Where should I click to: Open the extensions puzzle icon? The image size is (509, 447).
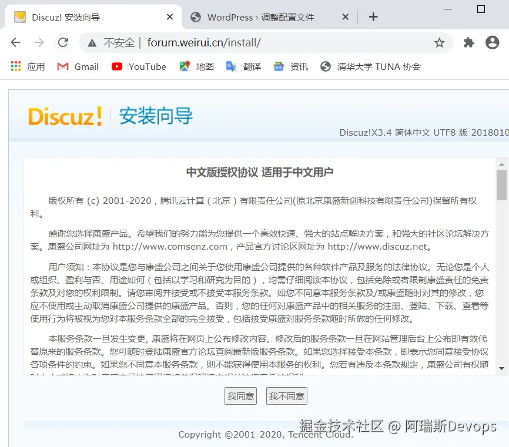click(x=468, y=42)
